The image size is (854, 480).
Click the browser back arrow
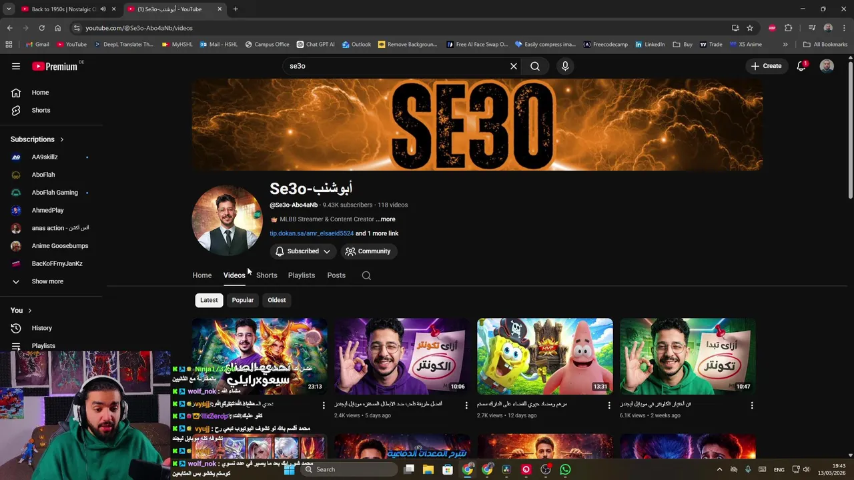(x=9, y=28)
